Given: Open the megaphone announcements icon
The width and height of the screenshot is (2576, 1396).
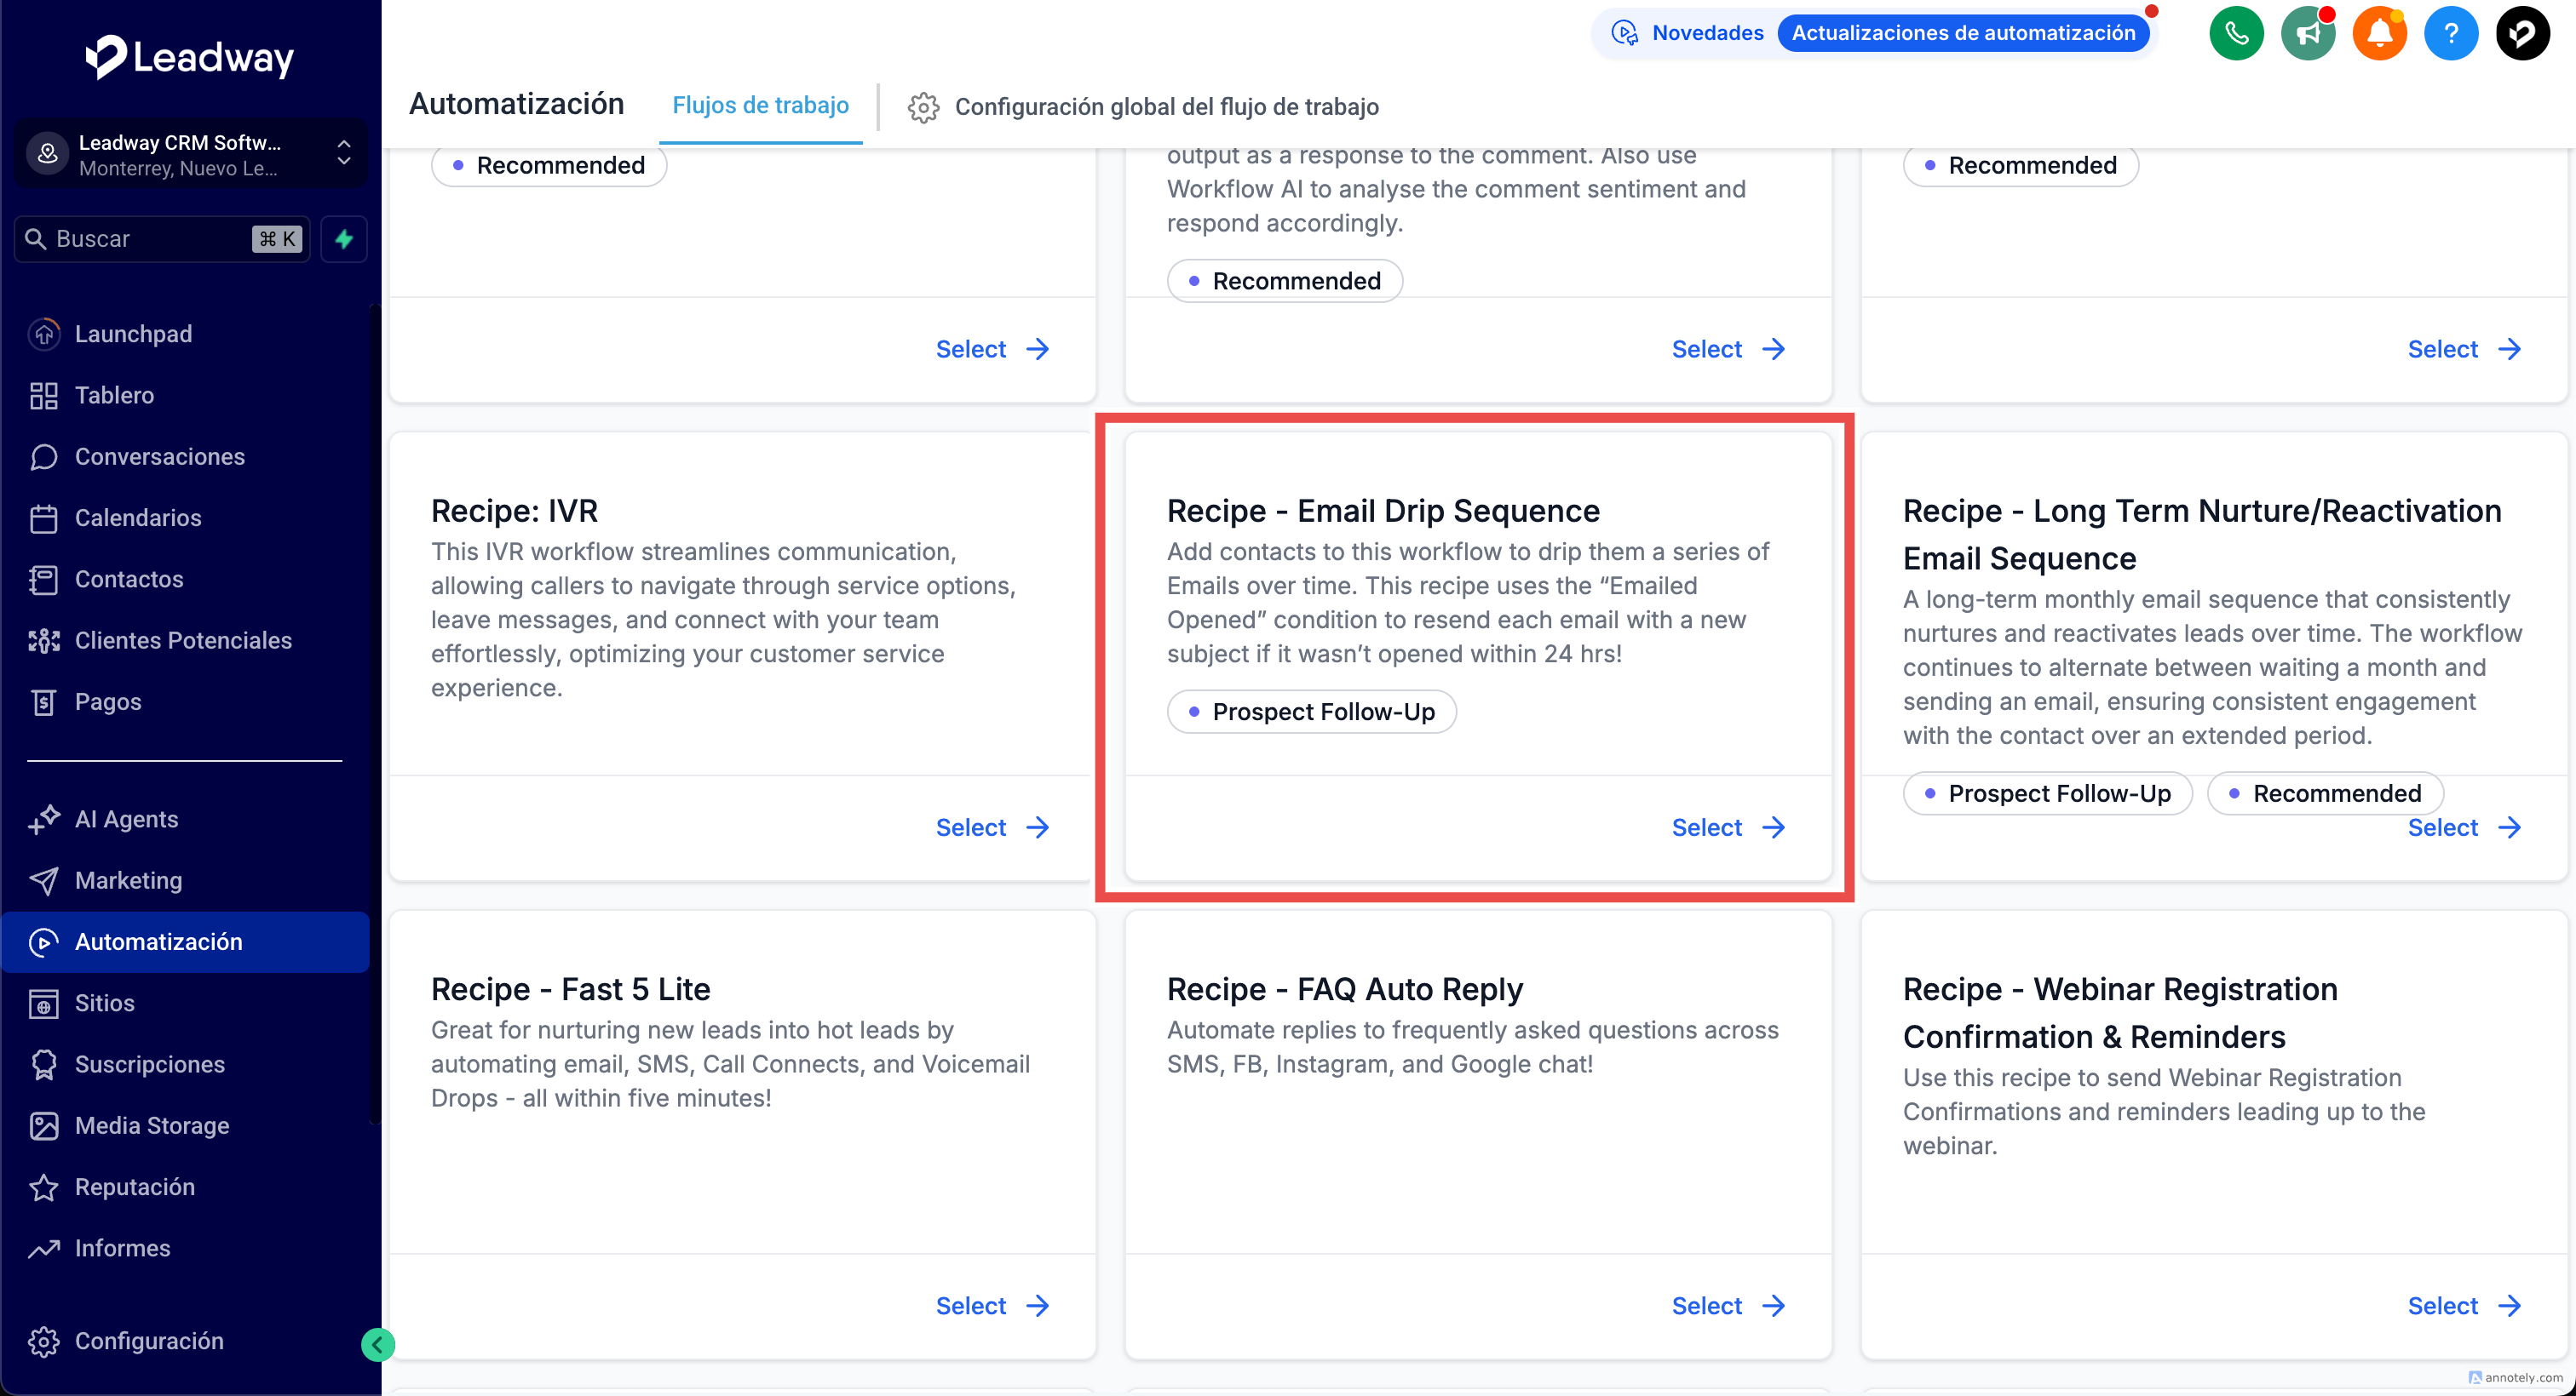Looking at the screenshot, I should pyautogui.click(x=2308, y=33).
